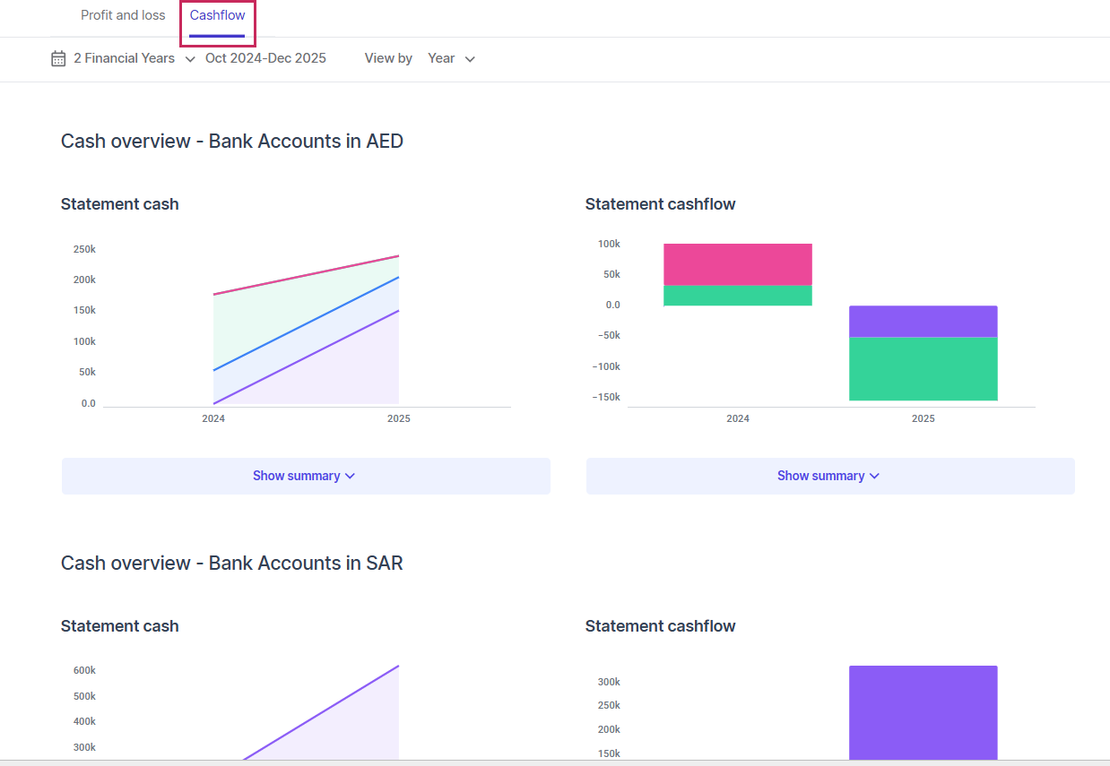Click the calendar icon beside 2 Financial Years
Image resolution: width=1110 pixels, height=766 pixels.
(x=58, y=58)
